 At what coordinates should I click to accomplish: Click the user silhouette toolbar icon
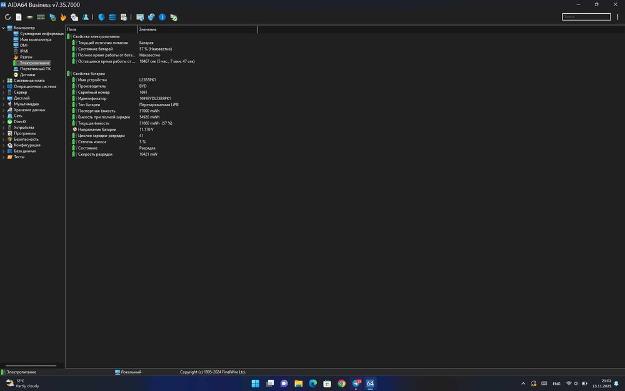pyautogui.click(x=85, y=17)
